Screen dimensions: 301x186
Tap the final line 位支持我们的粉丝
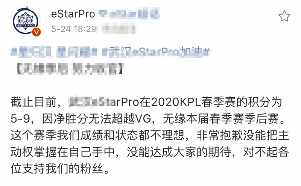point(60,169)
